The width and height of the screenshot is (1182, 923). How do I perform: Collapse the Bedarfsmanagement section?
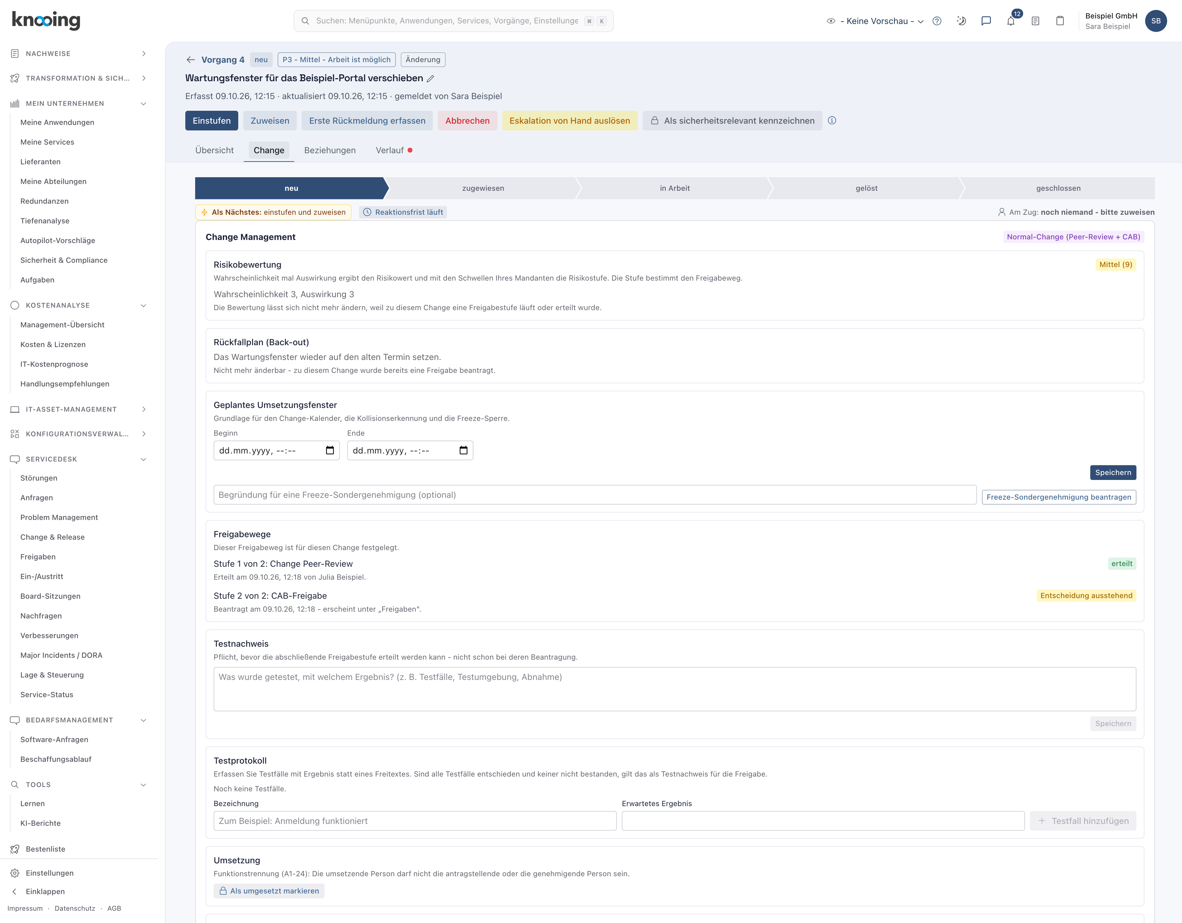[x=143, y=720]
